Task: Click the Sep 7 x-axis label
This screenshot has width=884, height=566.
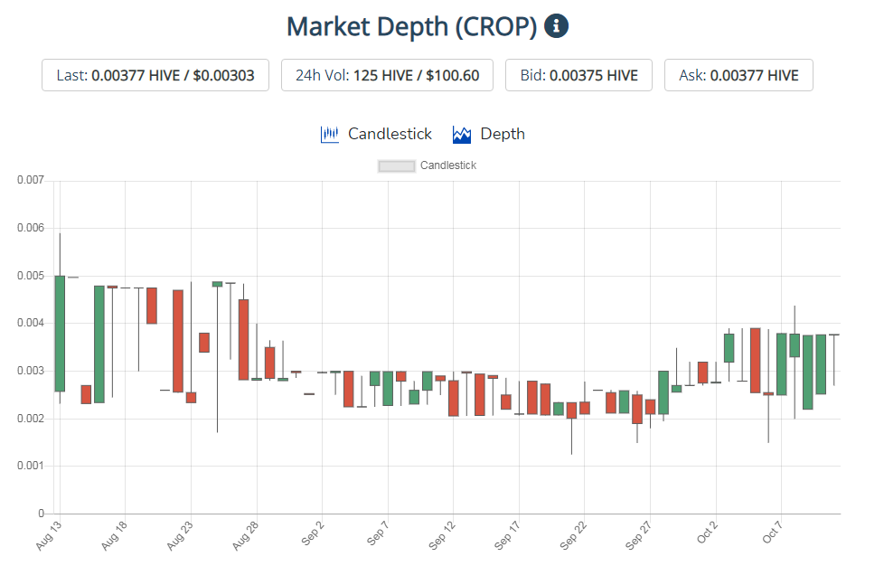Action: pos(379,533)
